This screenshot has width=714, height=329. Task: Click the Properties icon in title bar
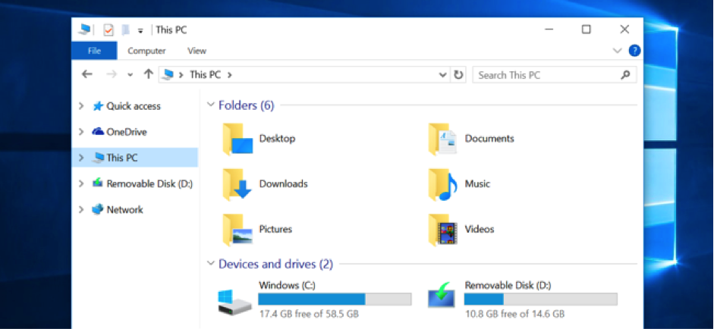pyautogui.click(x=108, y=30)
